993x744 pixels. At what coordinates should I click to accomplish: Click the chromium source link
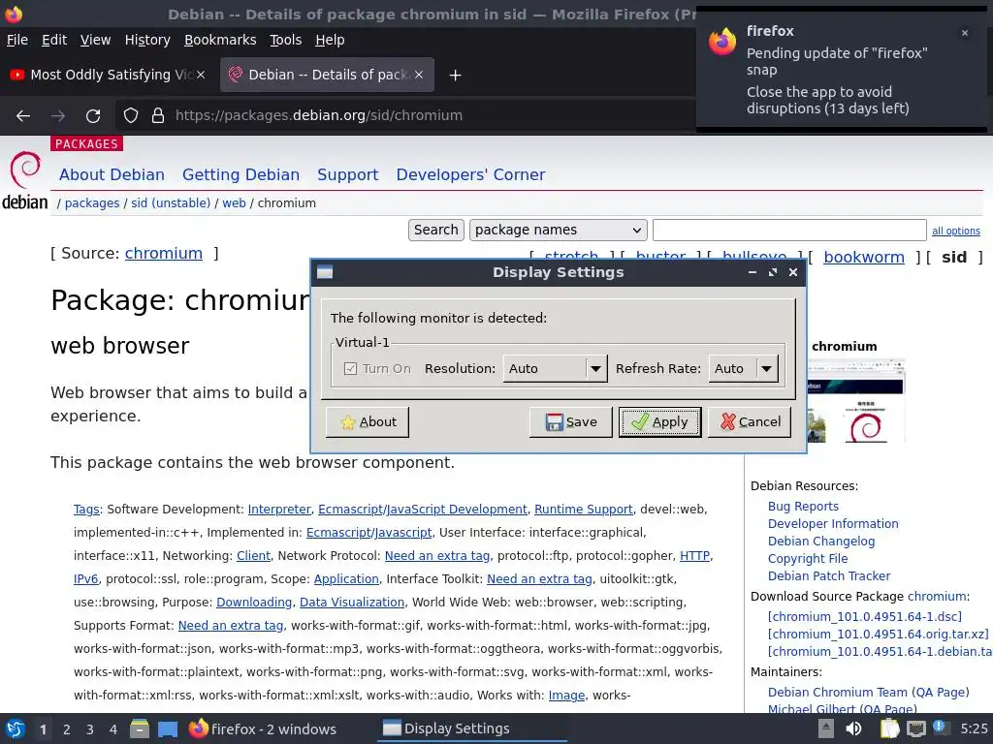pos(163,253)
